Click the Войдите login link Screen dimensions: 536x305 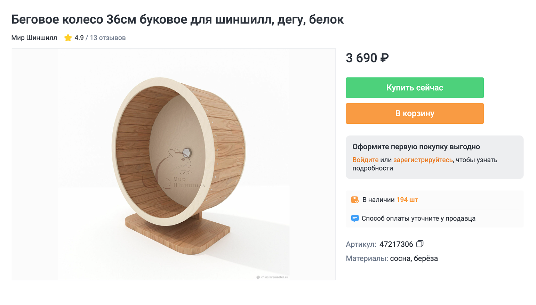coord(365,160)
